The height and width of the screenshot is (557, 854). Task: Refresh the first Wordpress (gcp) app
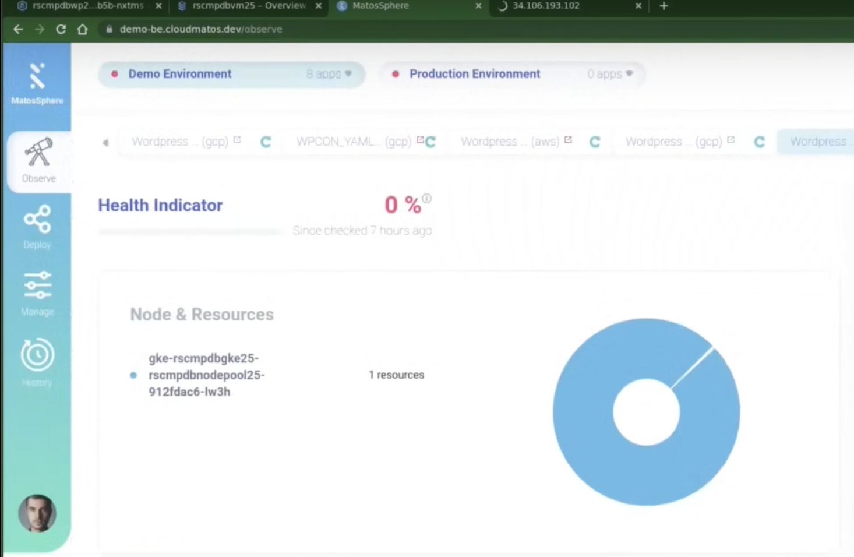pyautogui.click(x=266, y=142)
